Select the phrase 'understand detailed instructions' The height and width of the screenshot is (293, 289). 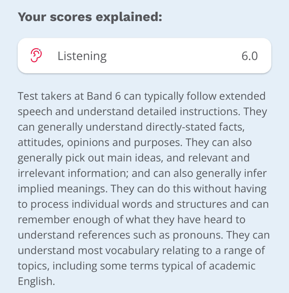(158, 112)
